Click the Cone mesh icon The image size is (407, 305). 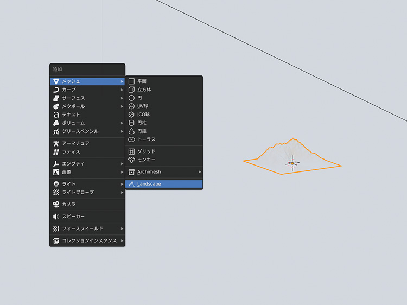pyautogui.click(x=131, y=131)
